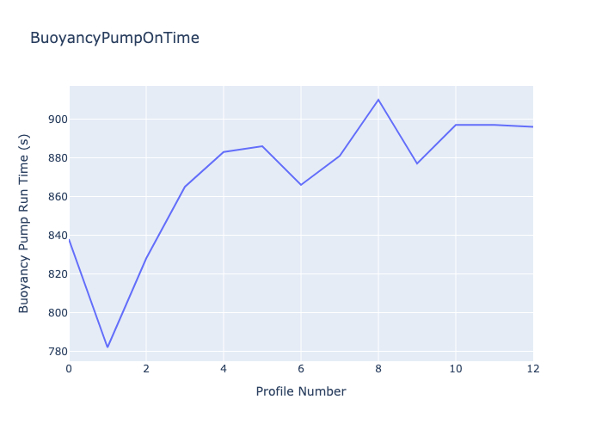
Task: Click the x-axis tick label 12
Action: click(x=533, y=368)
